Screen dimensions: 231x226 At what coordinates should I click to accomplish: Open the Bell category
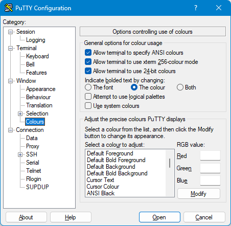[x=30, y=64]
